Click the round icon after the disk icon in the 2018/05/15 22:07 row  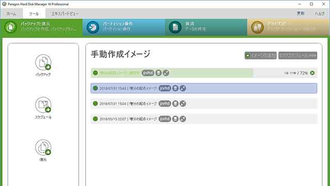[183, 119]
